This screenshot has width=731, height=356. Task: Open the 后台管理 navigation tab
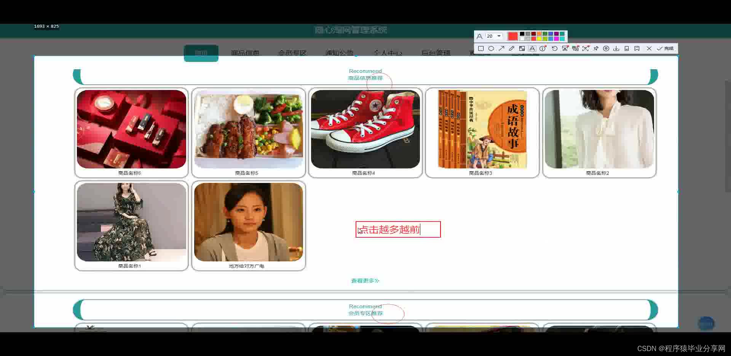pos(436,53)
